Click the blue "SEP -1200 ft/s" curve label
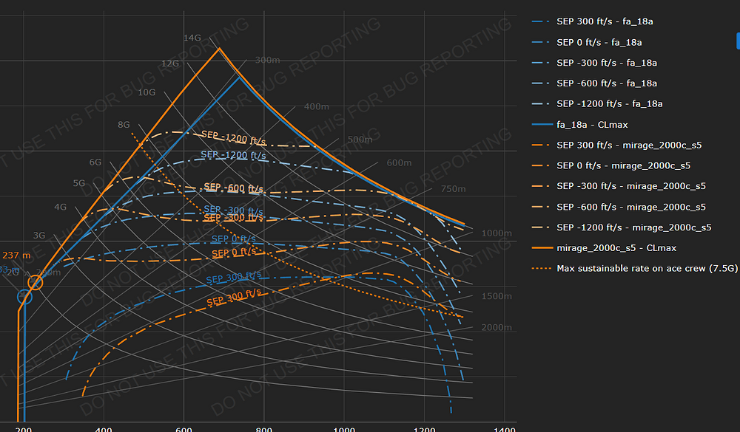Viewport: 740px width, 432px height. click(233, 155)
